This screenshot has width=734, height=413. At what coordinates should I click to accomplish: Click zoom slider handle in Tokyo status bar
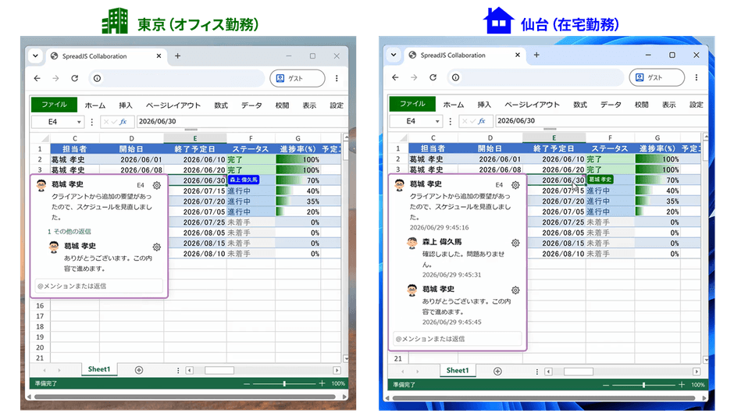click(284, 383)
